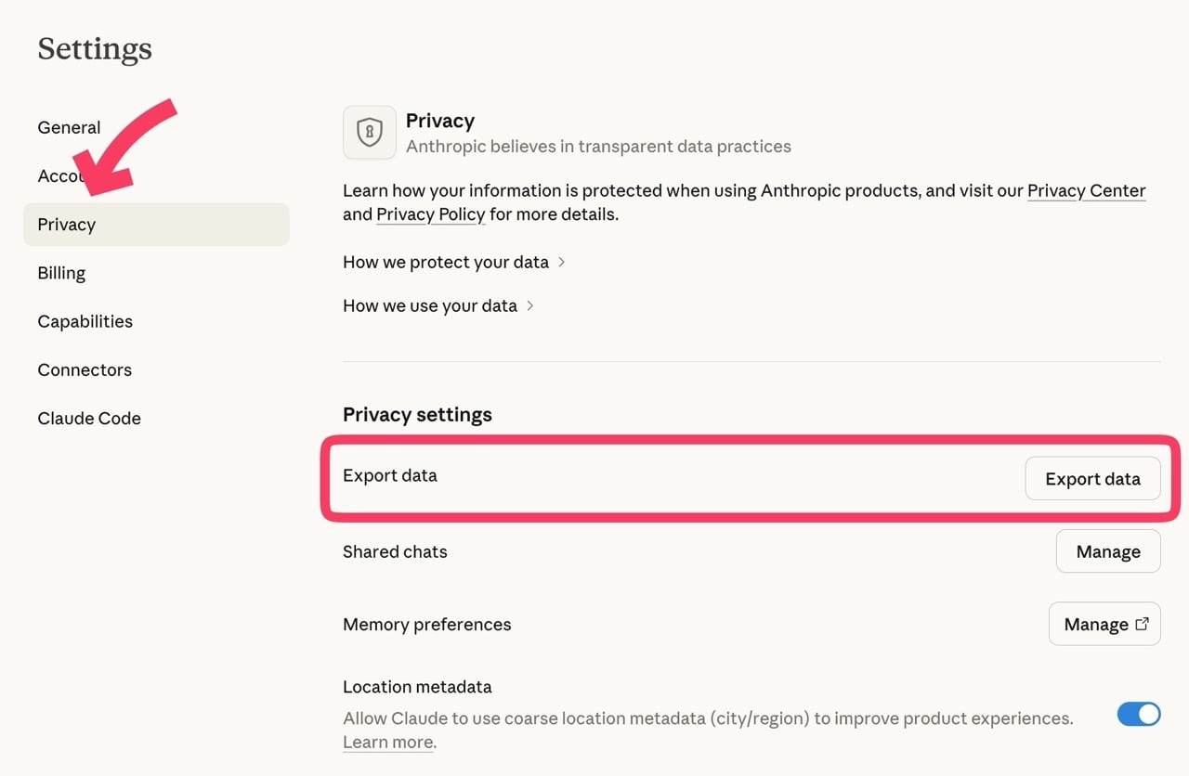The height and width of the screenshot is (776, 1189).
Task: Go to Billing settings
Action: click(x=61, y=273)
